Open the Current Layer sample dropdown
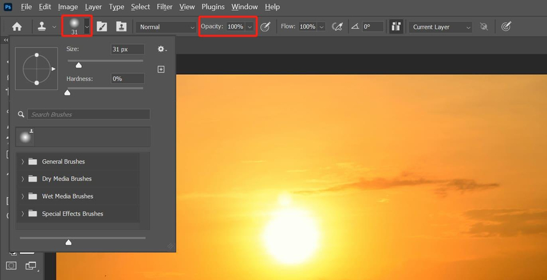The width and height of the screenshot is (547, 280). [x=441, y=27]
